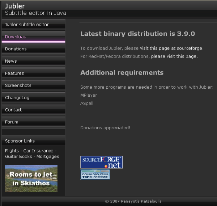The image size is (217, 206).
Task: Click the ASpell requirement link
Action: click(87, 103)
